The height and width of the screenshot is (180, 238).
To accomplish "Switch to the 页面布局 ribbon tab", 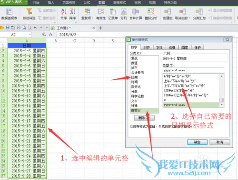I will click(69, 2).
